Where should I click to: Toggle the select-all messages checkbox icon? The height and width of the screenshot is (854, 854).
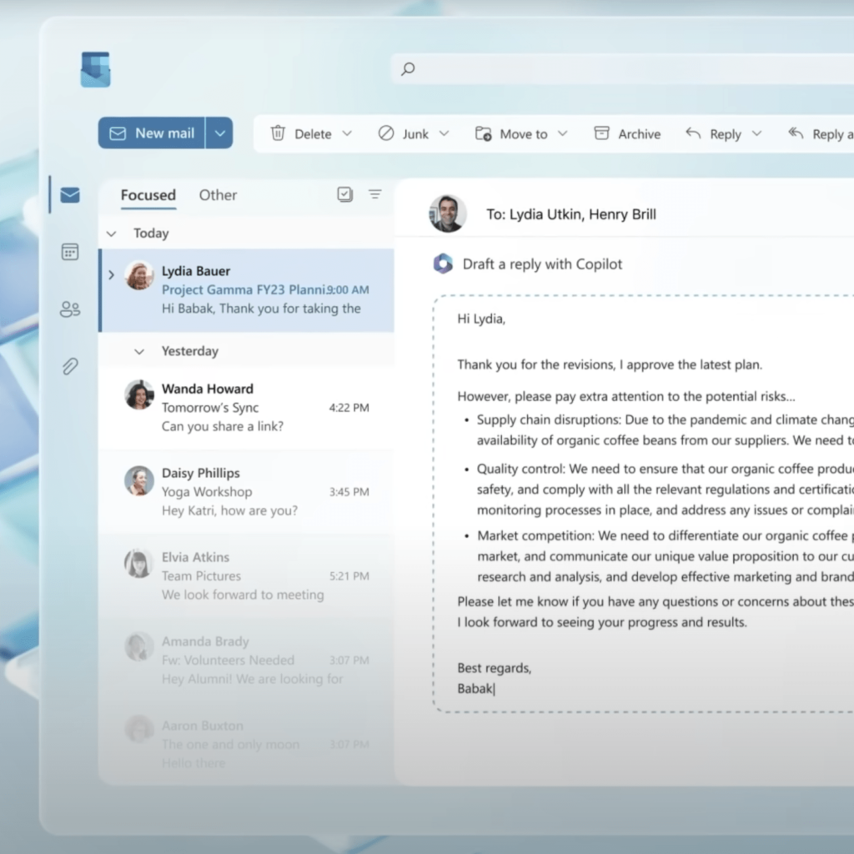344,194
